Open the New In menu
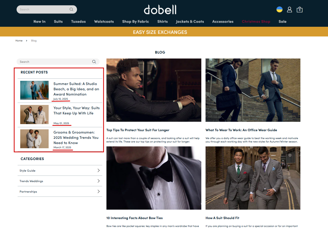 pos(39,22)
